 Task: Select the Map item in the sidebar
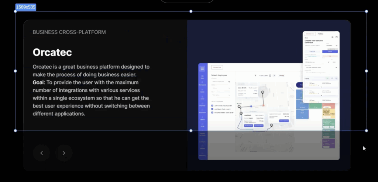202,78
